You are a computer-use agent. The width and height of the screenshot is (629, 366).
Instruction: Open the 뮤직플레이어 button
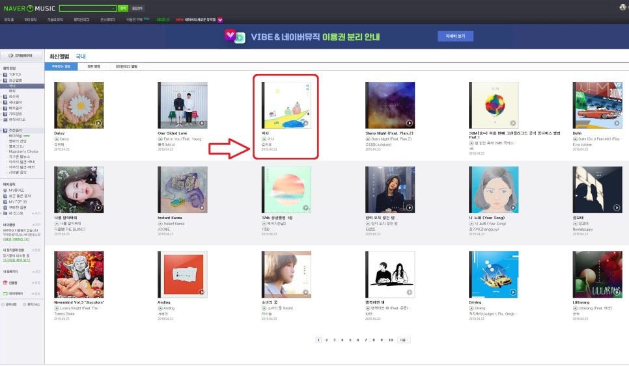coord(22,56)
